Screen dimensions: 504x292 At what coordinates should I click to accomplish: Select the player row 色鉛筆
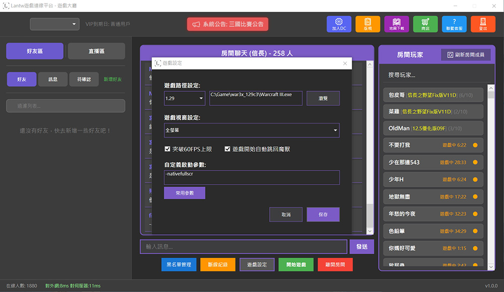pos(433,231)
